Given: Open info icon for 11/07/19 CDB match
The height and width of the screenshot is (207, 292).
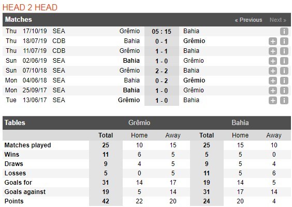Looking at the screenshot, I should coord(284,51).
